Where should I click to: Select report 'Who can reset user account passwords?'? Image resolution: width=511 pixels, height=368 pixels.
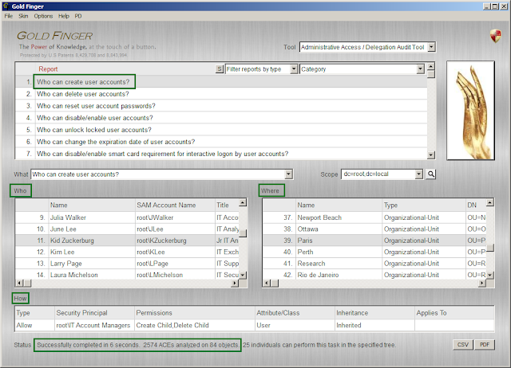click(221, 106)
